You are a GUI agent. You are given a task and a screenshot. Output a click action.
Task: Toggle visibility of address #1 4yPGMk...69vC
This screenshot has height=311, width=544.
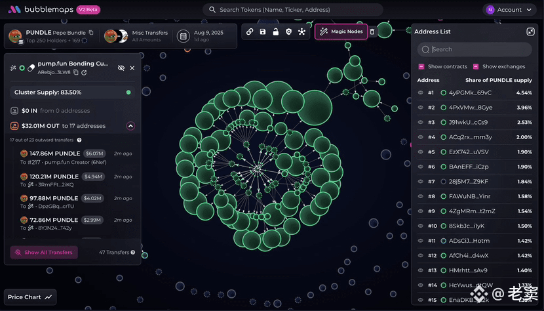pos(421,93)
